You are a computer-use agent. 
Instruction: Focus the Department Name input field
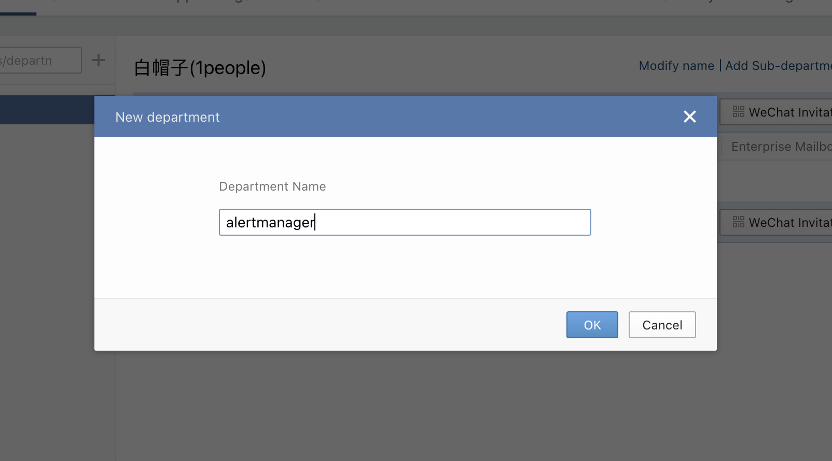(x=405, y=222)
